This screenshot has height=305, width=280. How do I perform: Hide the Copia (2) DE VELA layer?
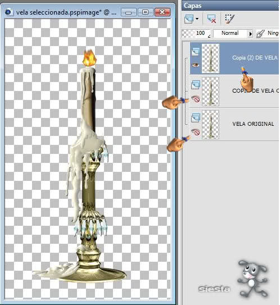click(x=196, y=65)
